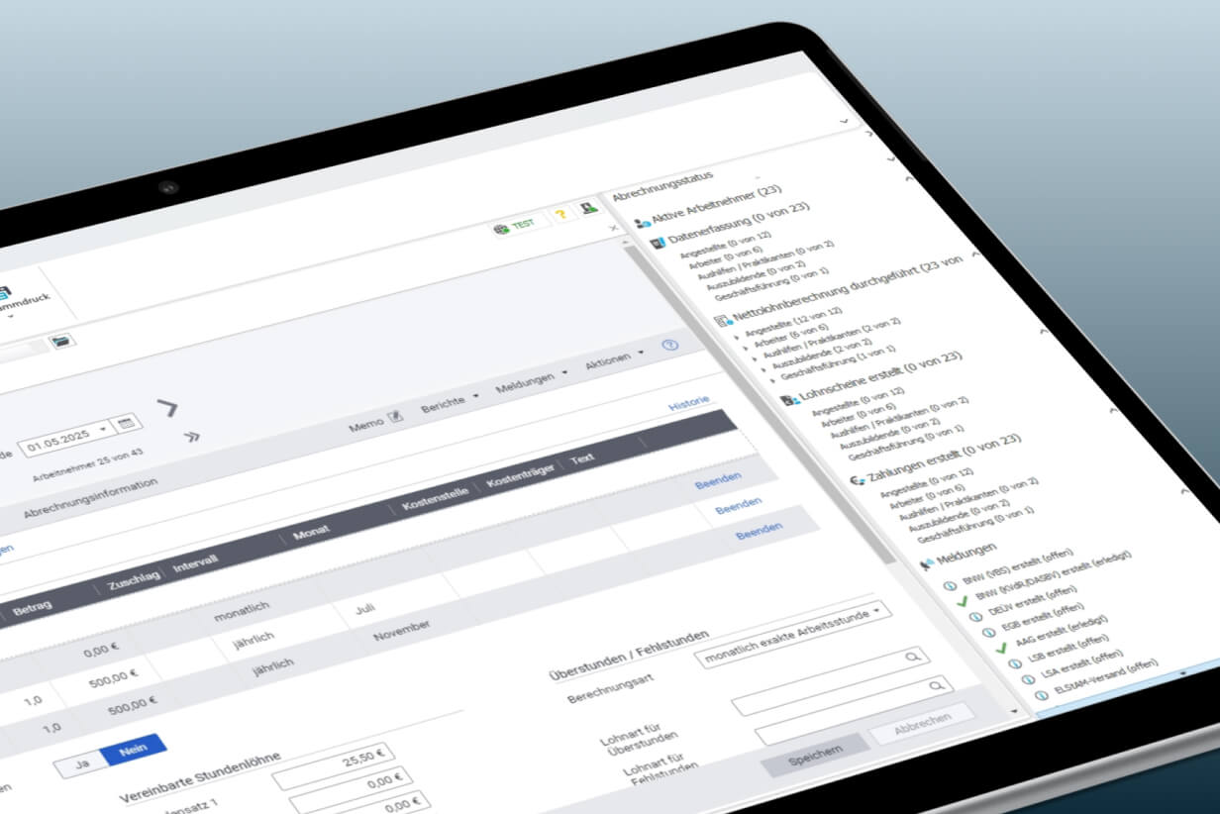Click the blue circled question mark icon
The image size is (1220, 814).
point(669,346)
